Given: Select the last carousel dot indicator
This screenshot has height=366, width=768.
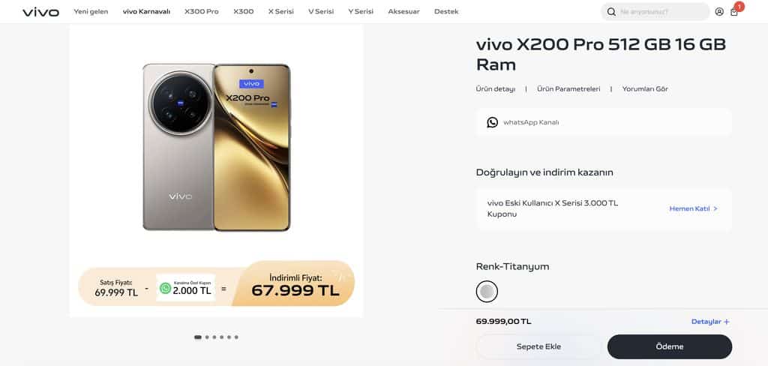Looking at the screenshot, I should (x=236, y=337).
